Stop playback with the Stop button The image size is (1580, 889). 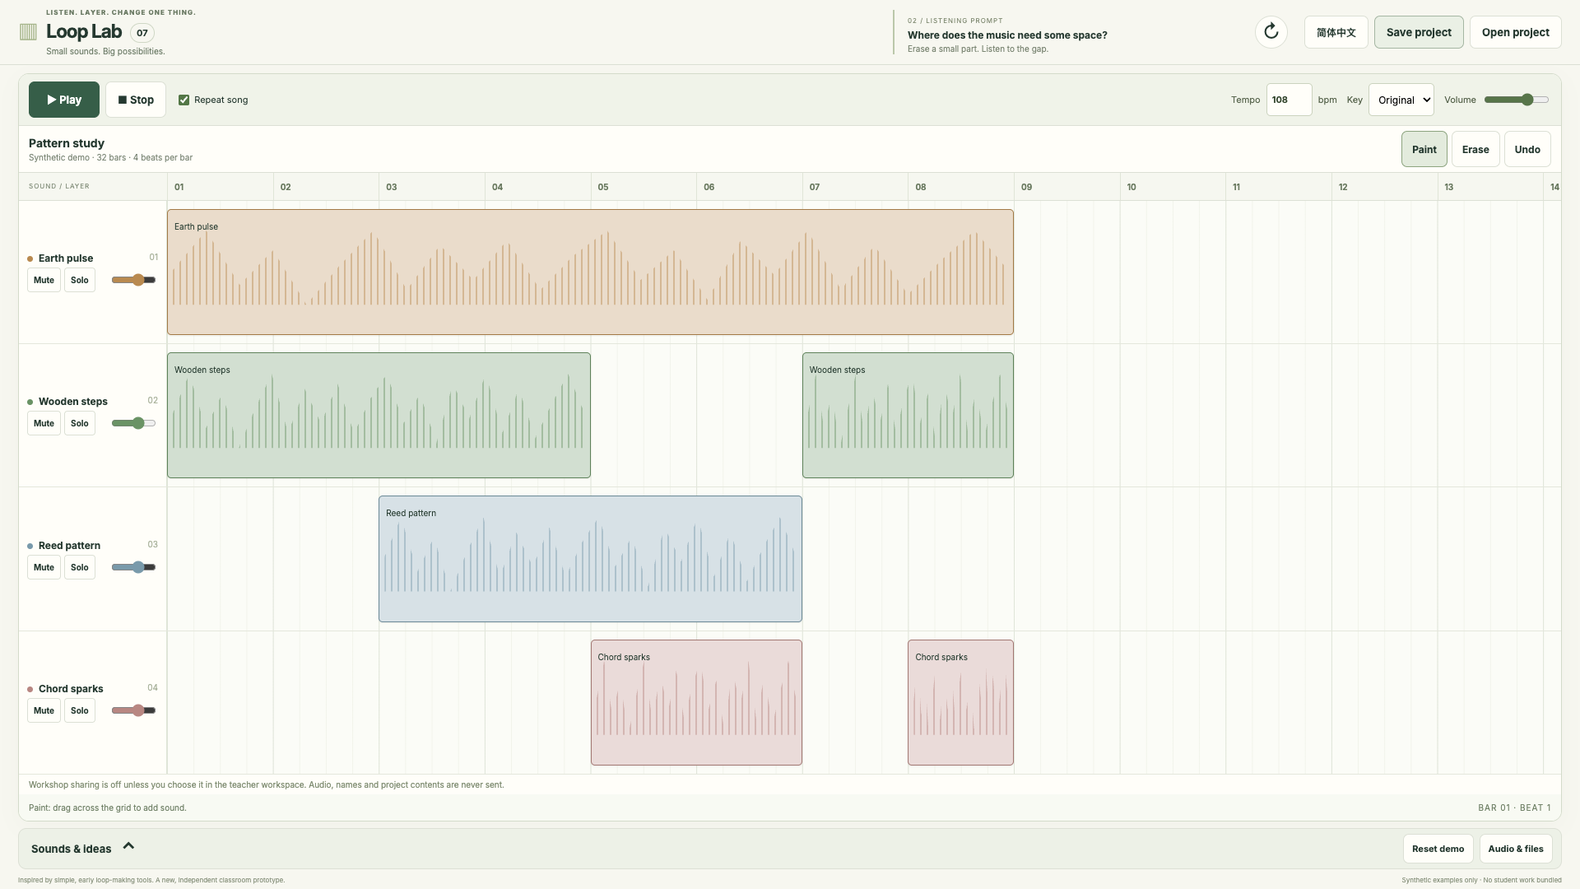pyautogui.click(x=136, y=100)
